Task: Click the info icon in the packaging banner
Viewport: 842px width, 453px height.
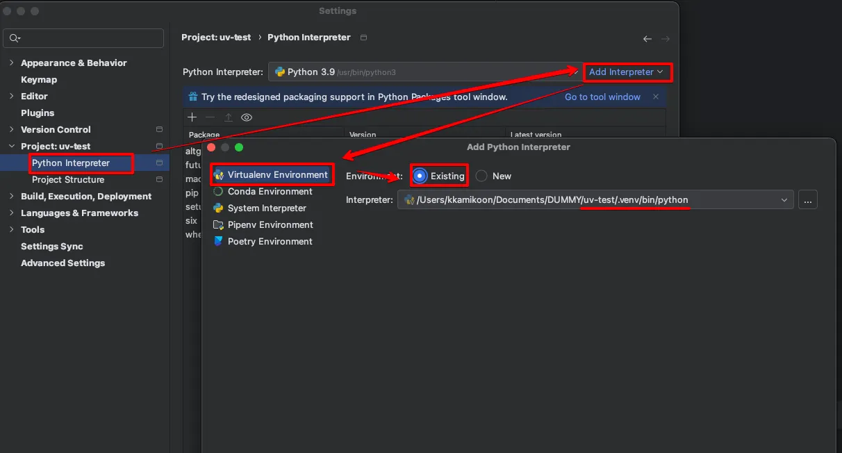Action: [192, 97]
